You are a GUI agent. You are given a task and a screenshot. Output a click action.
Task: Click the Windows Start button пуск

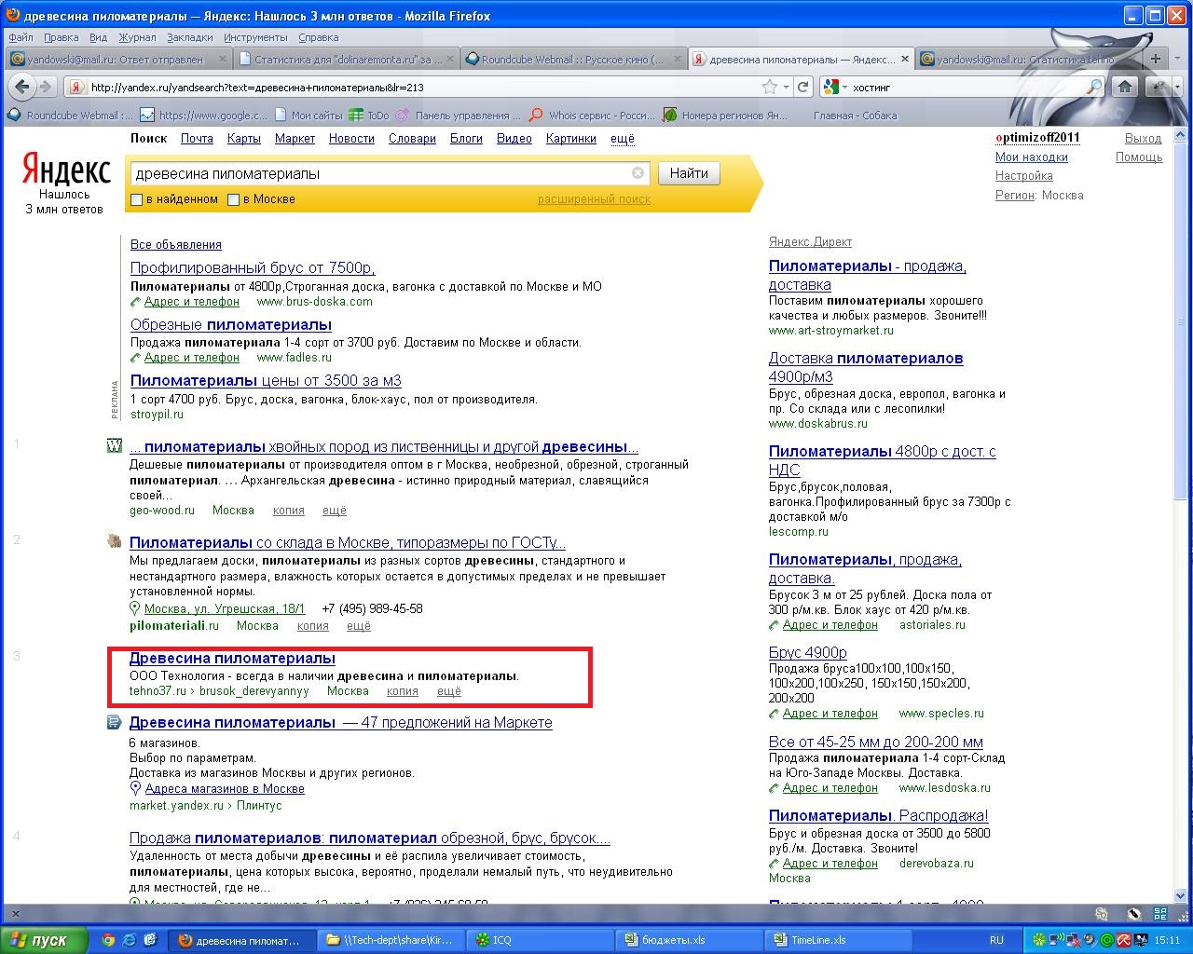[43, 940]
